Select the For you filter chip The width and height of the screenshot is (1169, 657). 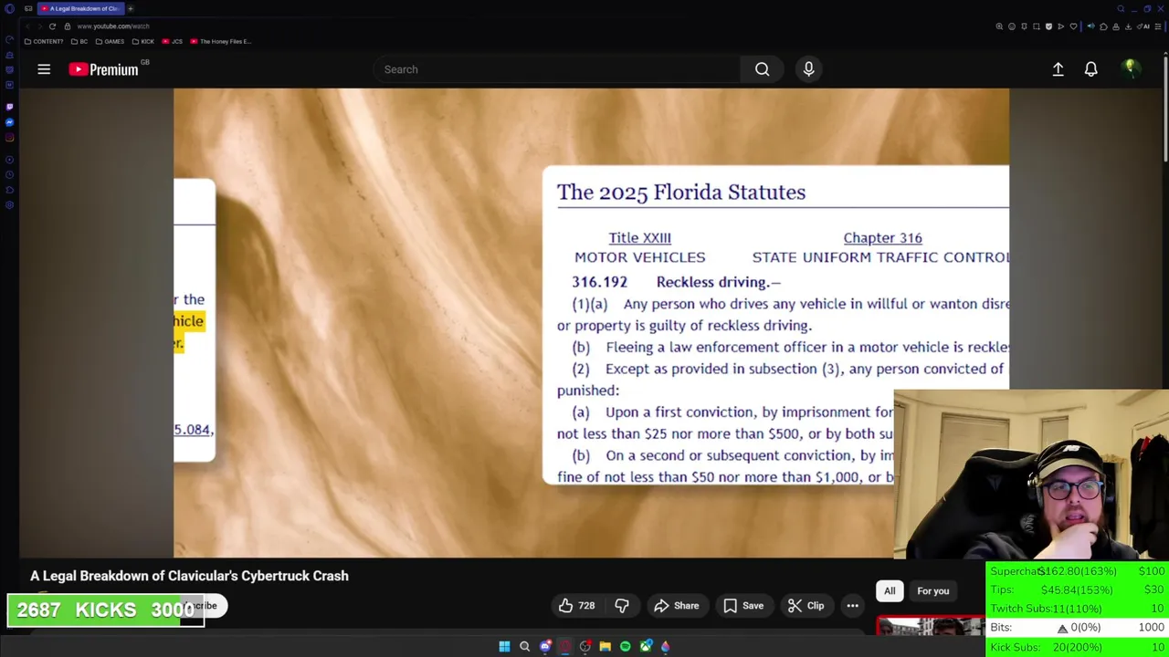coord(932,591)
